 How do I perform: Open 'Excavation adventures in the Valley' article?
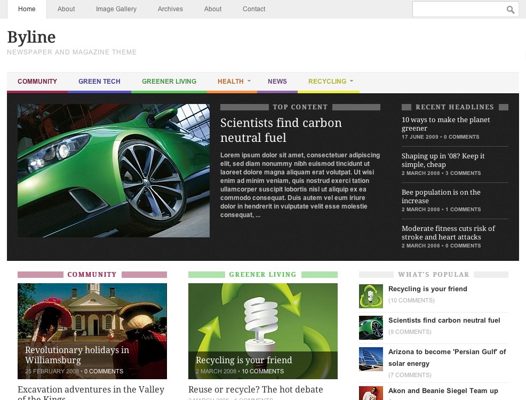coord(91,393)
